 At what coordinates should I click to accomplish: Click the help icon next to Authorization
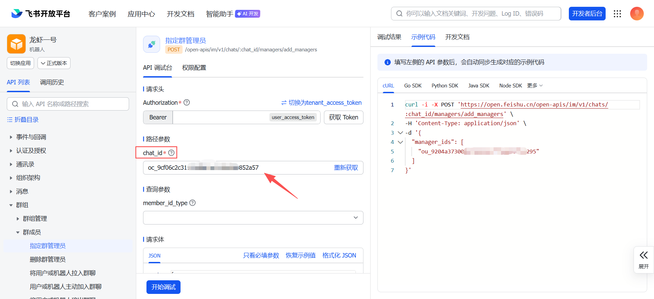pyautogui.click(x=187, y=102)
